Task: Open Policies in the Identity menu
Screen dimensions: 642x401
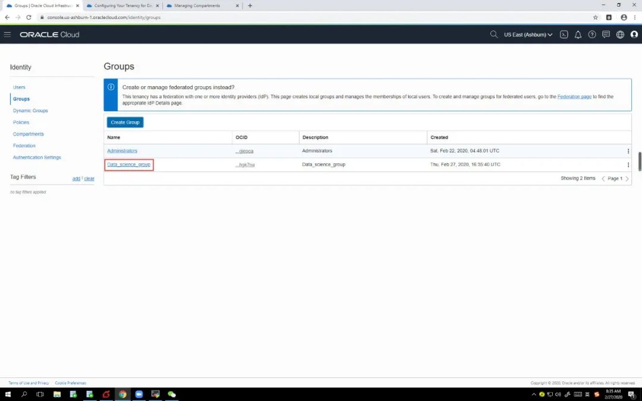Action: [x=21, y=122]
